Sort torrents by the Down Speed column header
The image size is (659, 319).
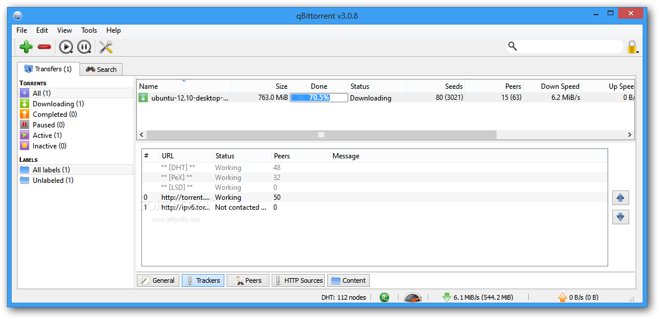tap(552, 86)
